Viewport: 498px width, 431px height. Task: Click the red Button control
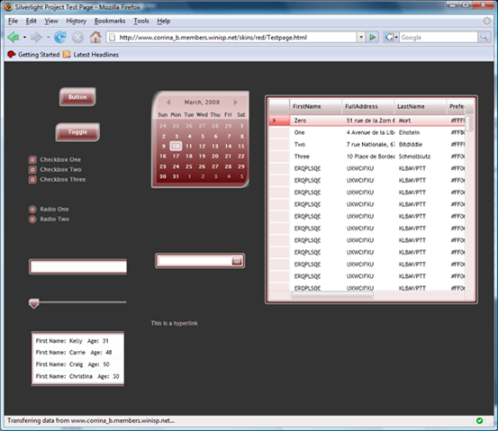point(77,97)
